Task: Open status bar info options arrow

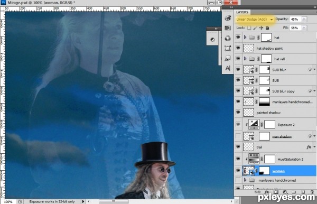Action: tap(83, 201)
